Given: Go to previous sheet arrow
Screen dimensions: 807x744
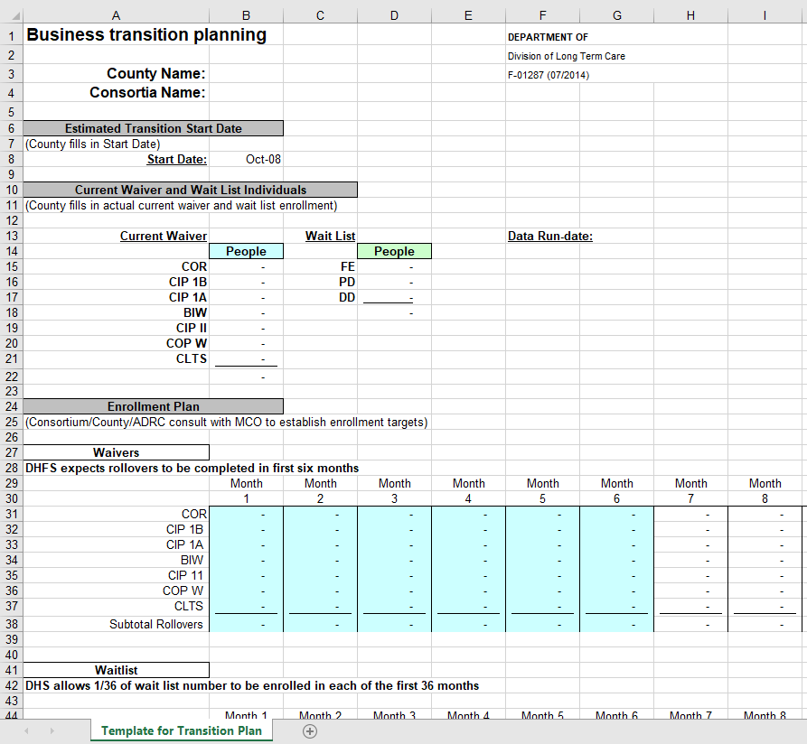Looking at the screenshot, I should [x=26, y=730].
